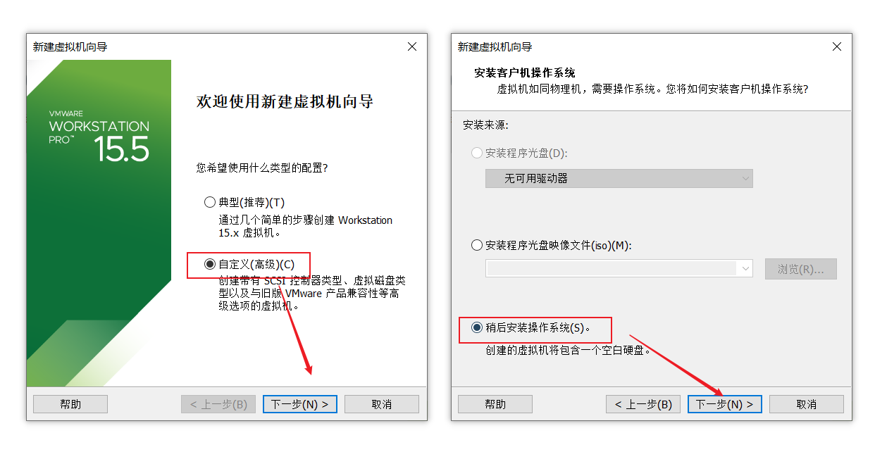Viewport: 875px width, 452px height.
Task: Select 自定义(高级)(C) configuration option
Action: click(210, 265)
